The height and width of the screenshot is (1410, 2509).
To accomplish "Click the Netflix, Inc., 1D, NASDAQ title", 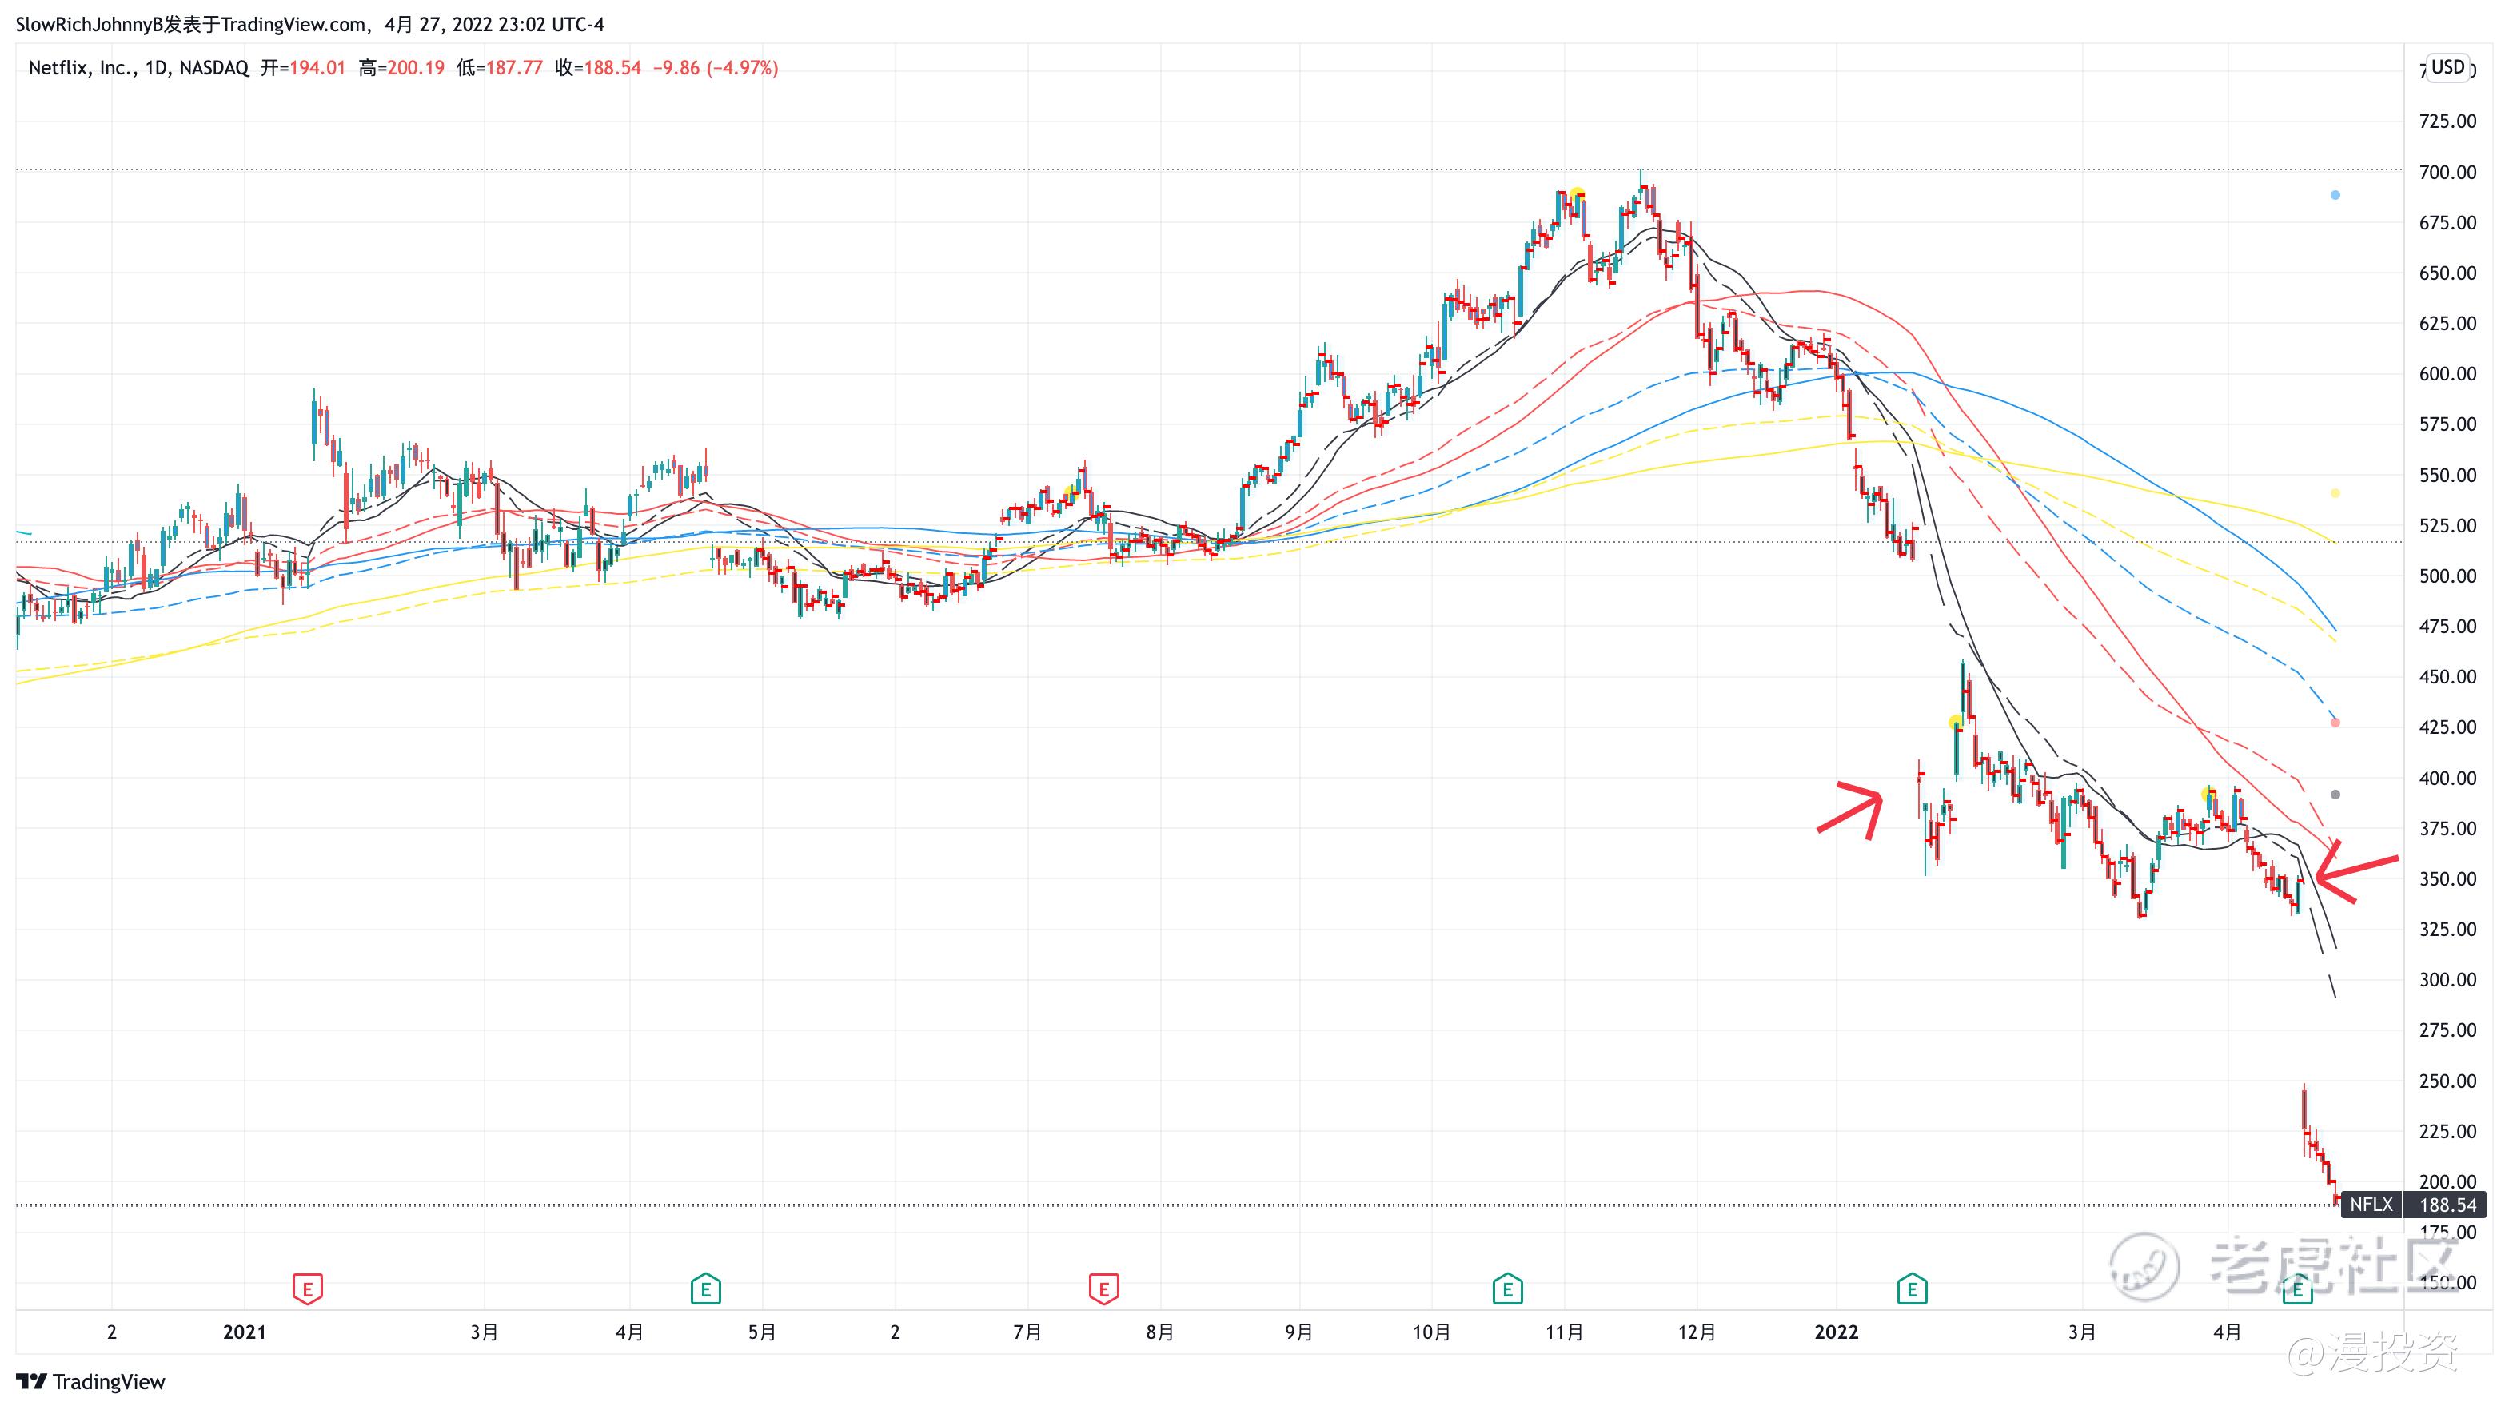I will (138, 68).
